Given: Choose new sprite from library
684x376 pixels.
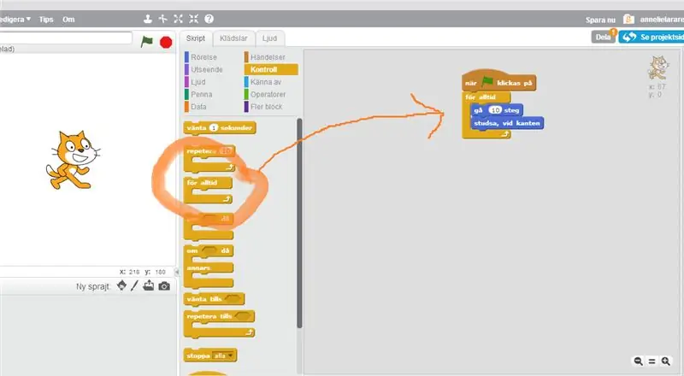Looking at the screenshot, I should [121, 285].
